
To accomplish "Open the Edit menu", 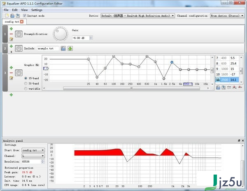I will pos(15,10).
